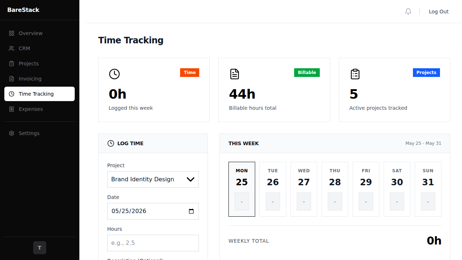Click the notification bell icon
Screen dimensions: 462x260
coord(408,12)
